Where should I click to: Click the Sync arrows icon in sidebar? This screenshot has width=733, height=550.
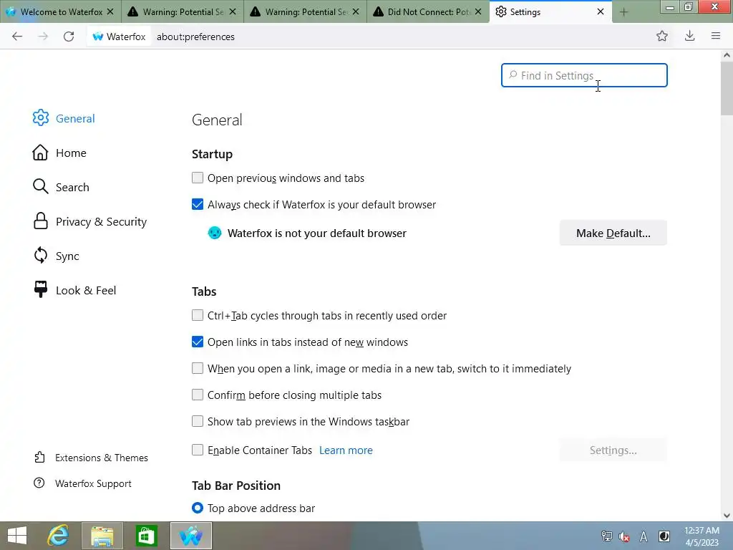pyautogui.click(x=41, y=256)
